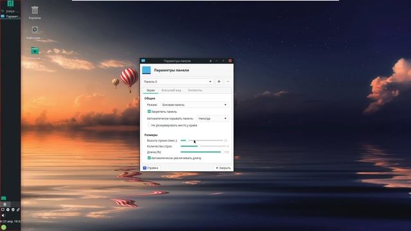Click the Справка help button

[151, 168]
